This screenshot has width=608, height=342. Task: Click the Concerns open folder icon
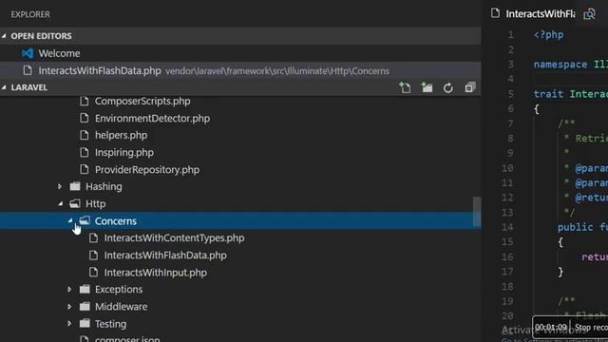[85, 220]
